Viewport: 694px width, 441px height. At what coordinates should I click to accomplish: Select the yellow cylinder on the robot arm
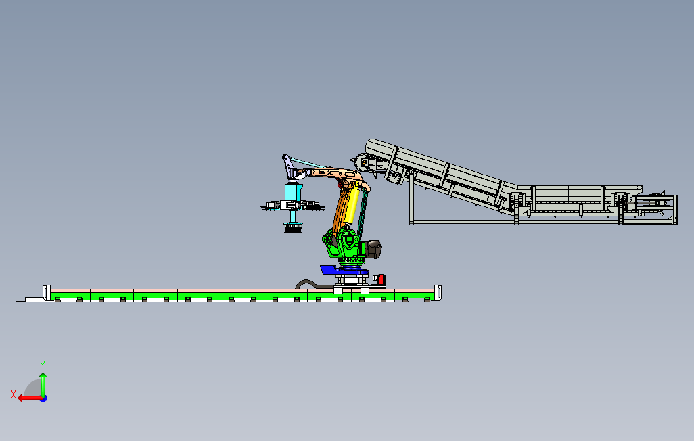(x=351, y=207)
